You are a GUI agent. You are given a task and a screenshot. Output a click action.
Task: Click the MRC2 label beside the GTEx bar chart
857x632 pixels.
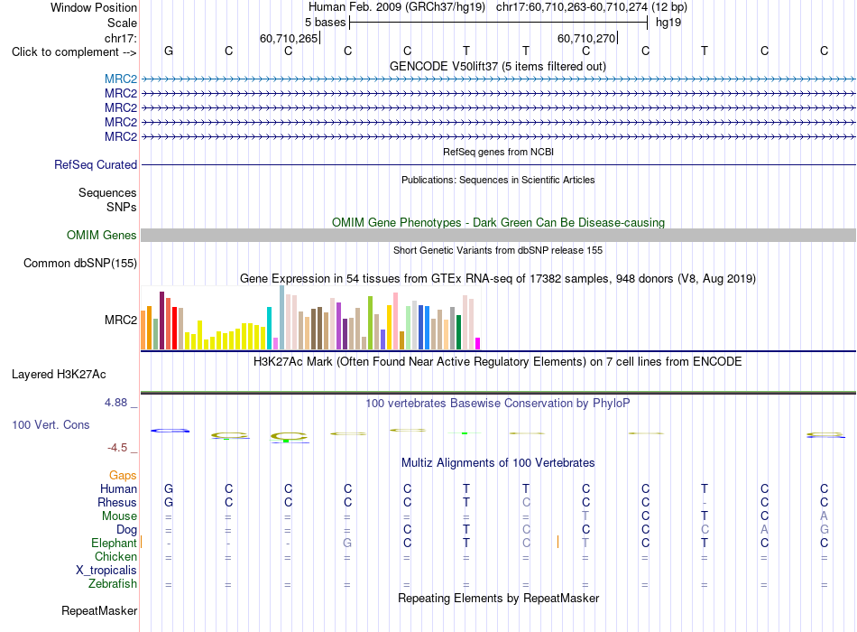[121, 320]
